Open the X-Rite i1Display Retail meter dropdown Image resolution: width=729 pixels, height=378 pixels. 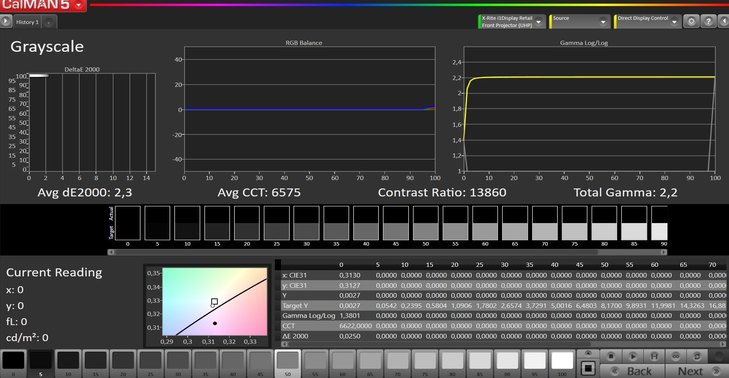(539, 22)
